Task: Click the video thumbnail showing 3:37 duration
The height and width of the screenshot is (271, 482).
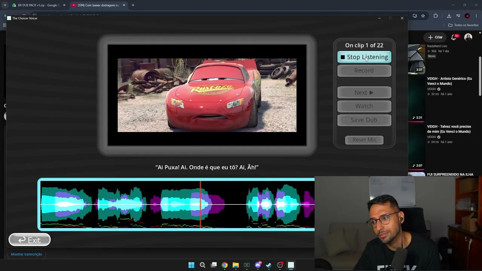Action: click(416, 59)
